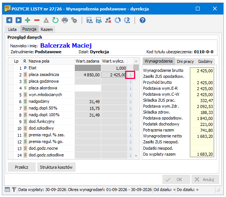Select the Pozycja tab
Viewport: 226px width, 197px height.
coord(29,29)
